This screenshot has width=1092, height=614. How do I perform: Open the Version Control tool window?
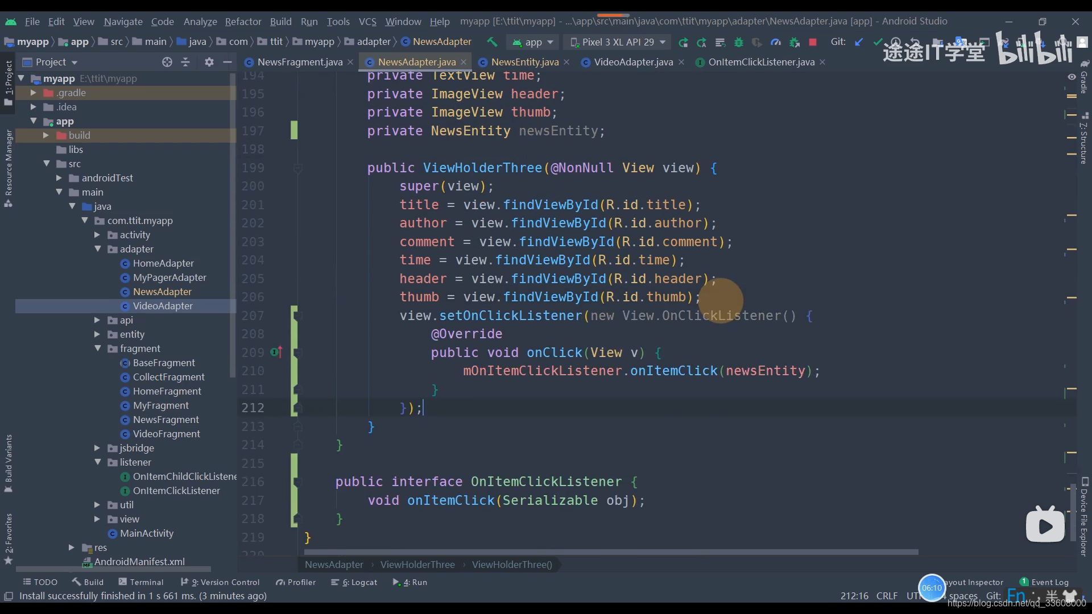[220, 582]
